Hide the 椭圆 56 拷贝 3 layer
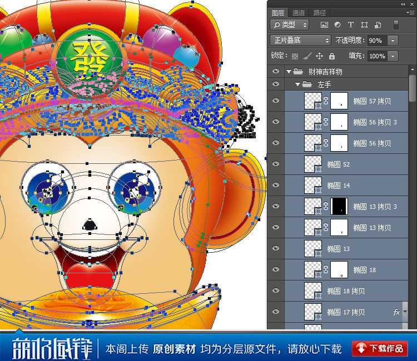Viewport: 417px width, 361px height. (x=276, y=122)
